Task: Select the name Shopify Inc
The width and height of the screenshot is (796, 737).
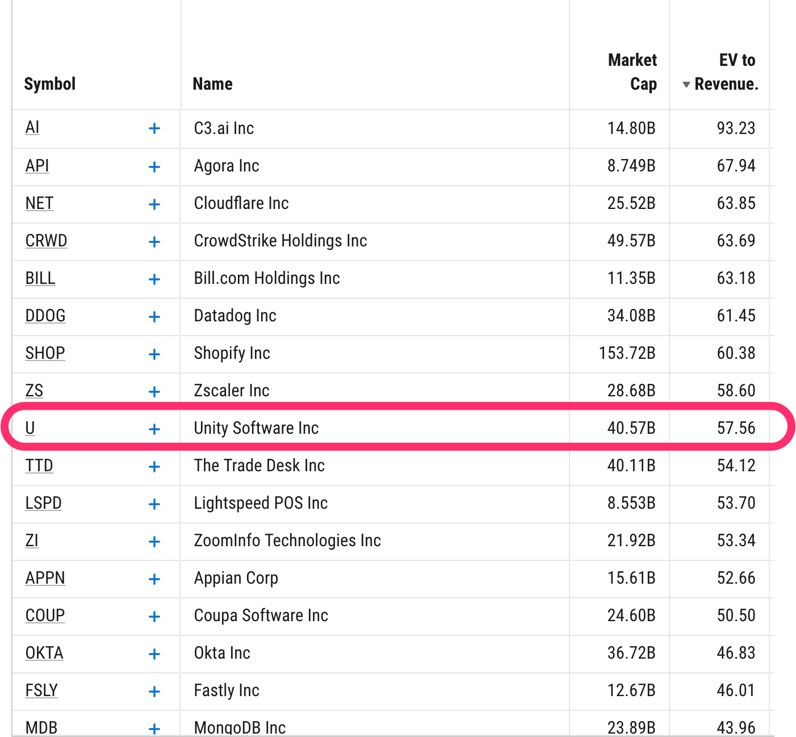Action: (232, 353)
